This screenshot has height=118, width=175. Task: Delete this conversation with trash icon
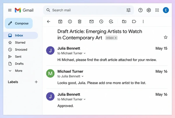coord(80,21)
